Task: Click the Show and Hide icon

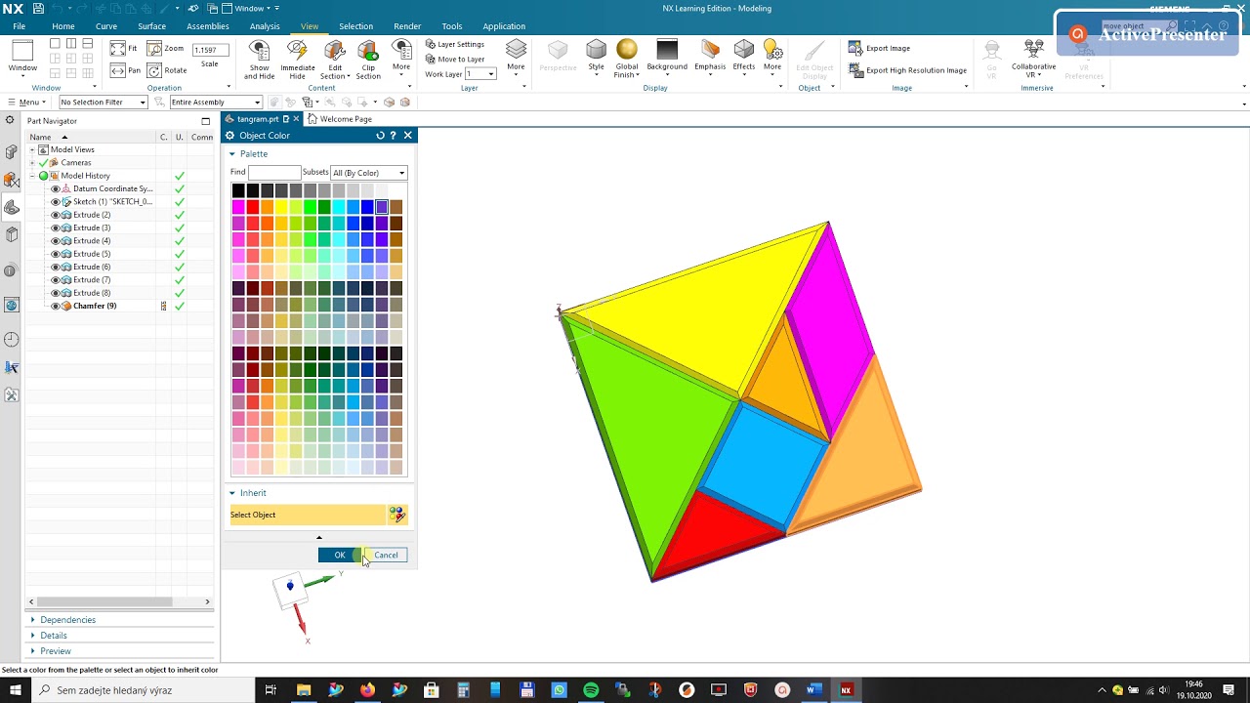Action: point(259,59)
